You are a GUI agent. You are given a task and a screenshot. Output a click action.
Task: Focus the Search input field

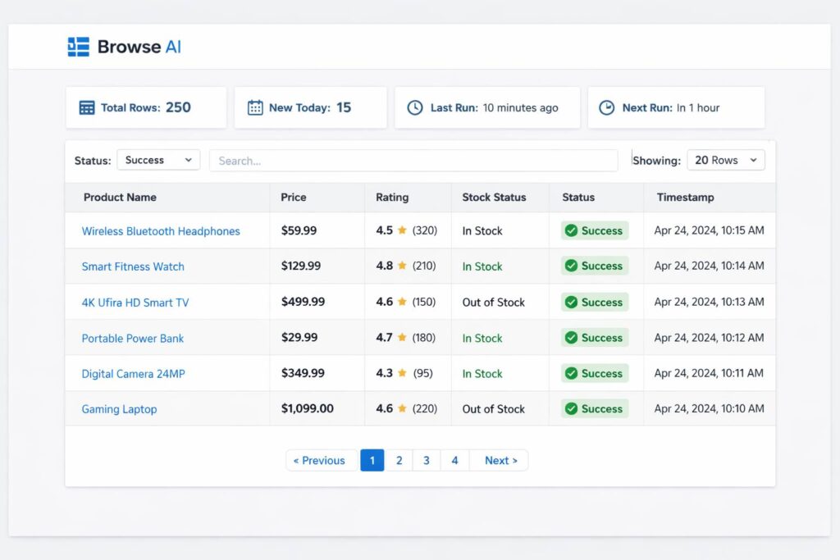[x=413, y=161]
